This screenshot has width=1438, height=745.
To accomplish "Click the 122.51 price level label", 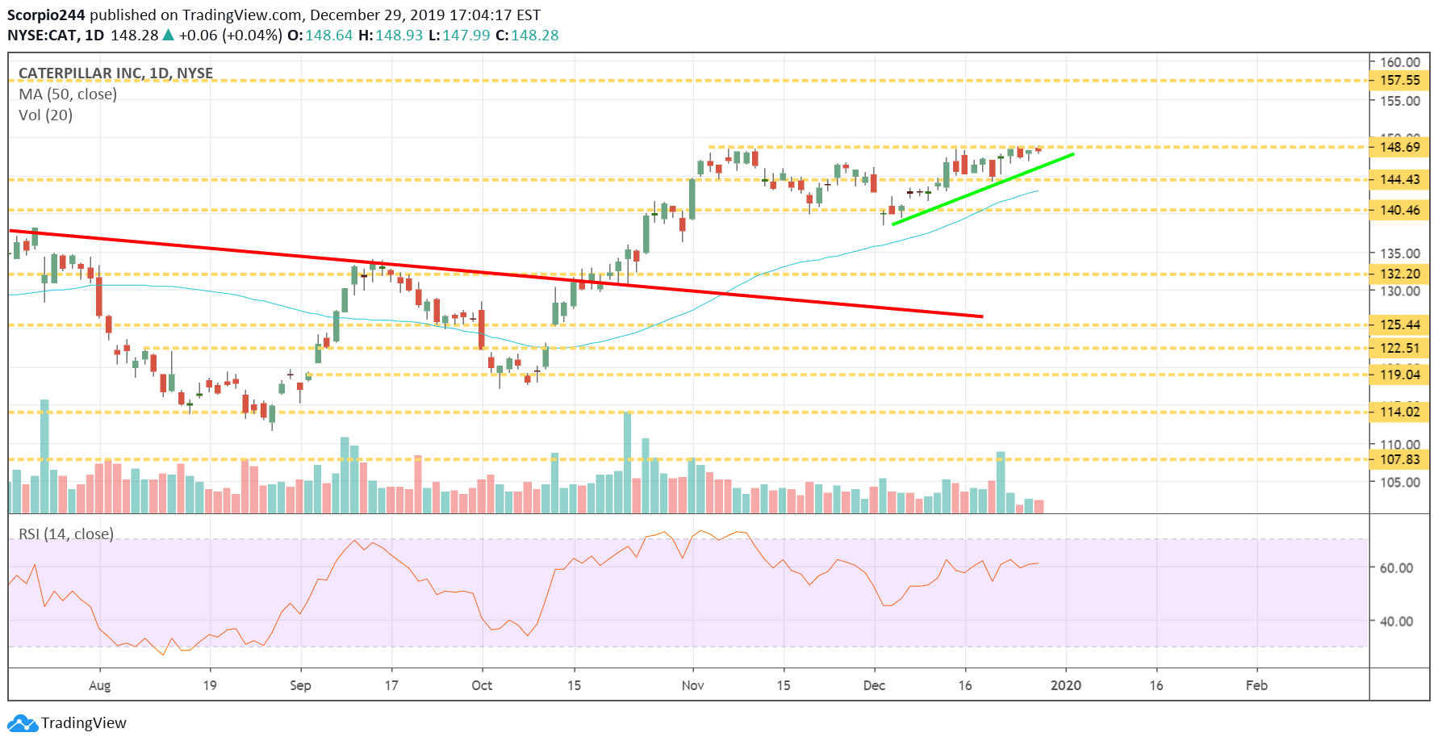I will pyautogui.click(x=1400, y=349).
